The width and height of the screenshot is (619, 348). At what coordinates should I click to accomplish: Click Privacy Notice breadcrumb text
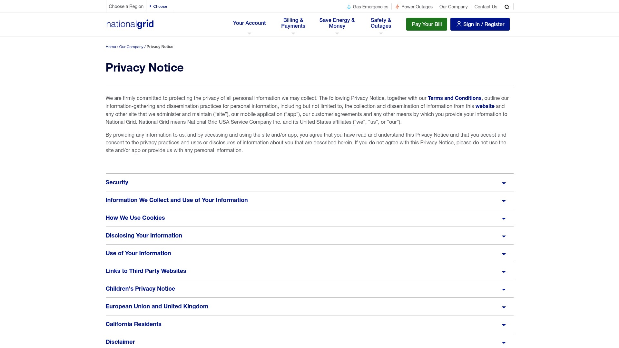(160, 47)
